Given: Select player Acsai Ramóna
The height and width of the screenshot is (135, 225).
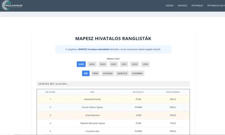Looking at the screenshot, I should click(93, 115).
